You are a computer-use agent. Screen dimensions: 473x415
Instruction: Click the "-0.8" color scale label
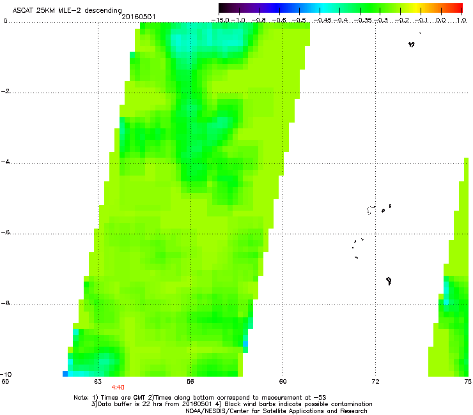click(x=259, y=20)
